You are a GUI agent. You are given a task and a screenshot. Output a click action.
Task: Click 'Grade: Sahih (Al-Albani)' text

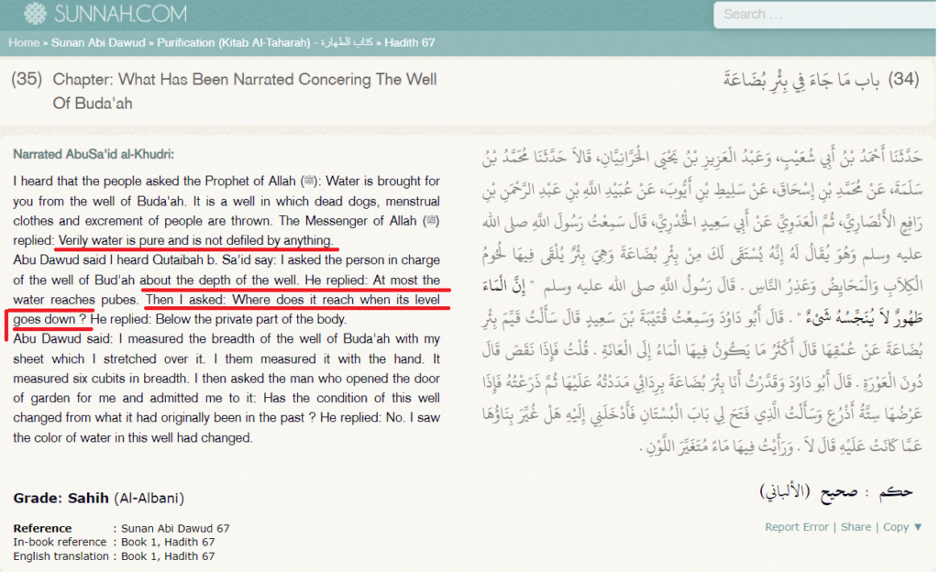point(98,498)
